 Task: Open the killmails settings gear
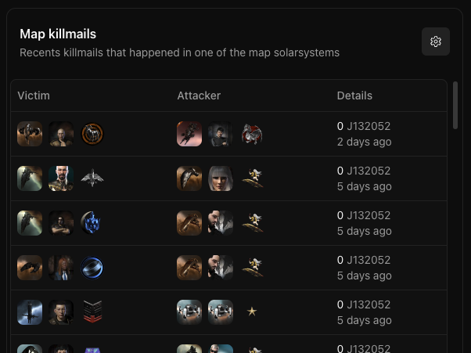point(436,41)
